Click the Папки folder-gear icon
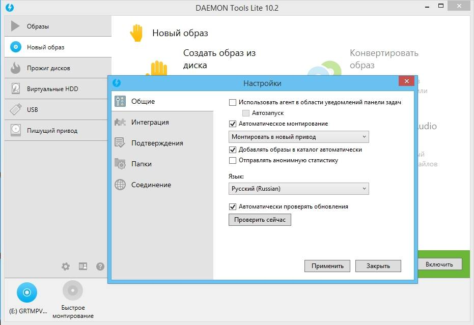Screen dimensions: 474x325 click(120, 164)
